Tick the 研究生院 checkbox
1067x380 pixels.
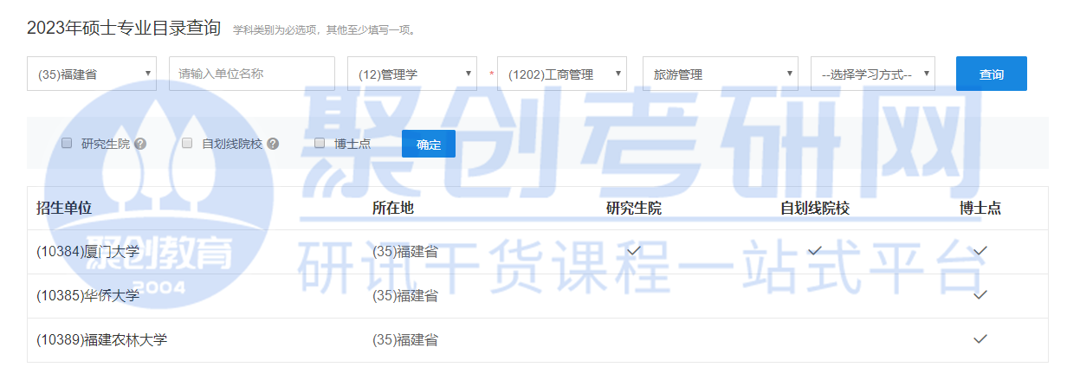click(67, 143)
